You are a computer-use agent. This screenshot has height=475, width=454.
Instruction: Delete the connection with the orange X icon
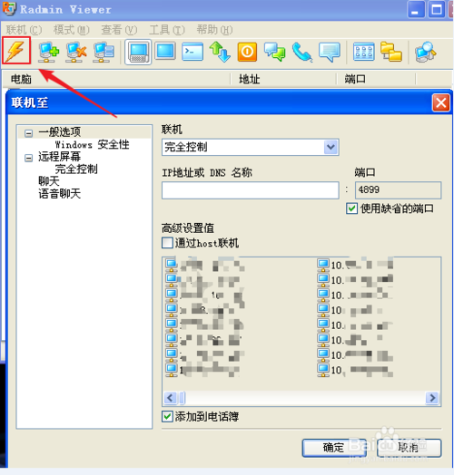(x=76, y=52)
